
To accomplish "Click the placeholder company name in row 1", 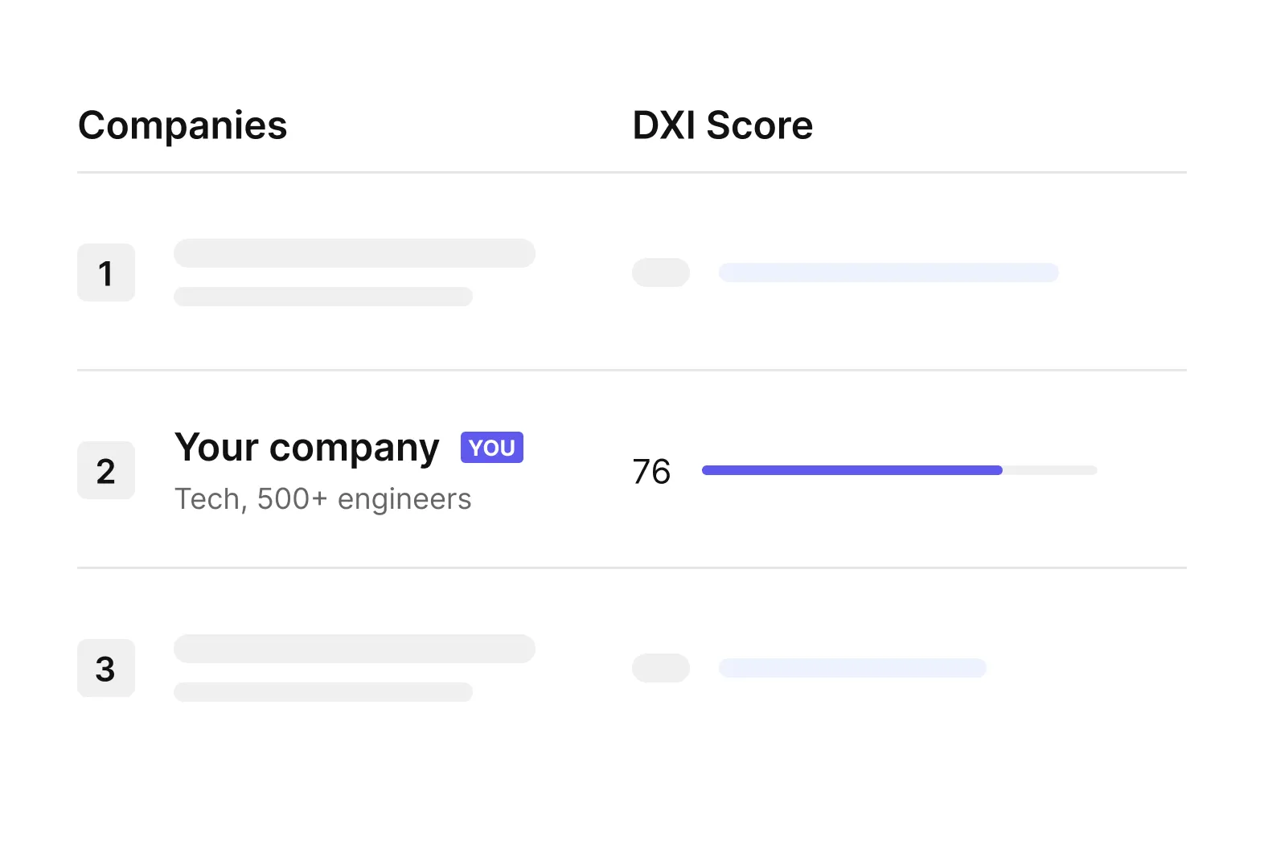I will click(355, 253).
